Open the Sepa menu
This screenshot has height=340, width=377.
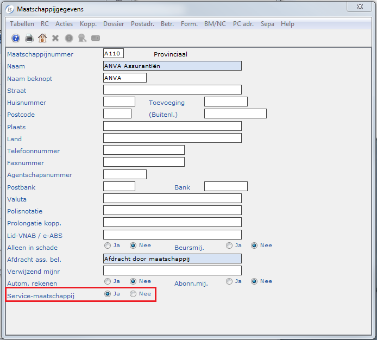tap(267, 24)
